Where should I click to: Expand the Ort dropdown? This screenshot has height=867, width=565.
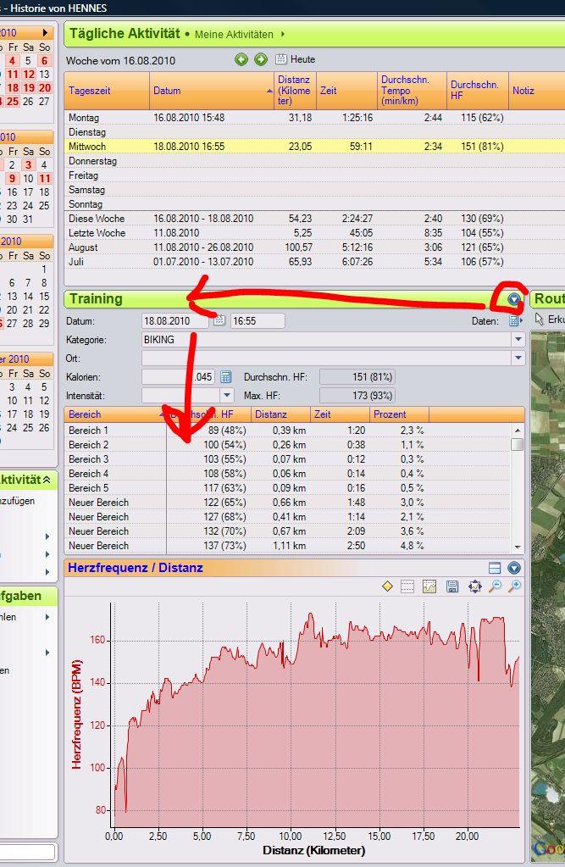[518, 358]
